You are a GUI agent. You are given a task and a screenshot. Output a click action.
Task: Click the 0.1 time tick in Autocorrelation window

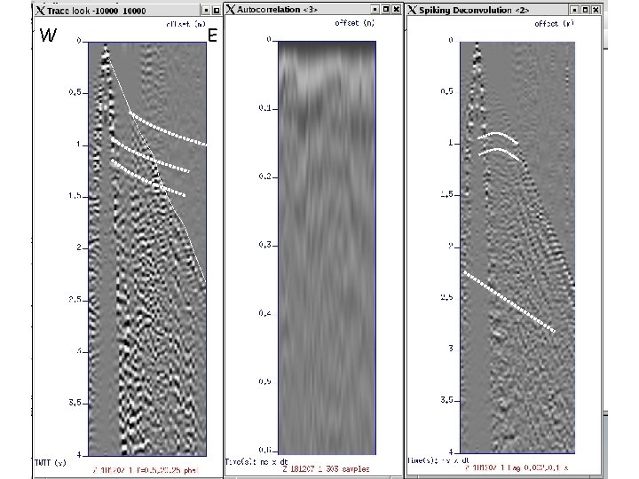(264, 108)
